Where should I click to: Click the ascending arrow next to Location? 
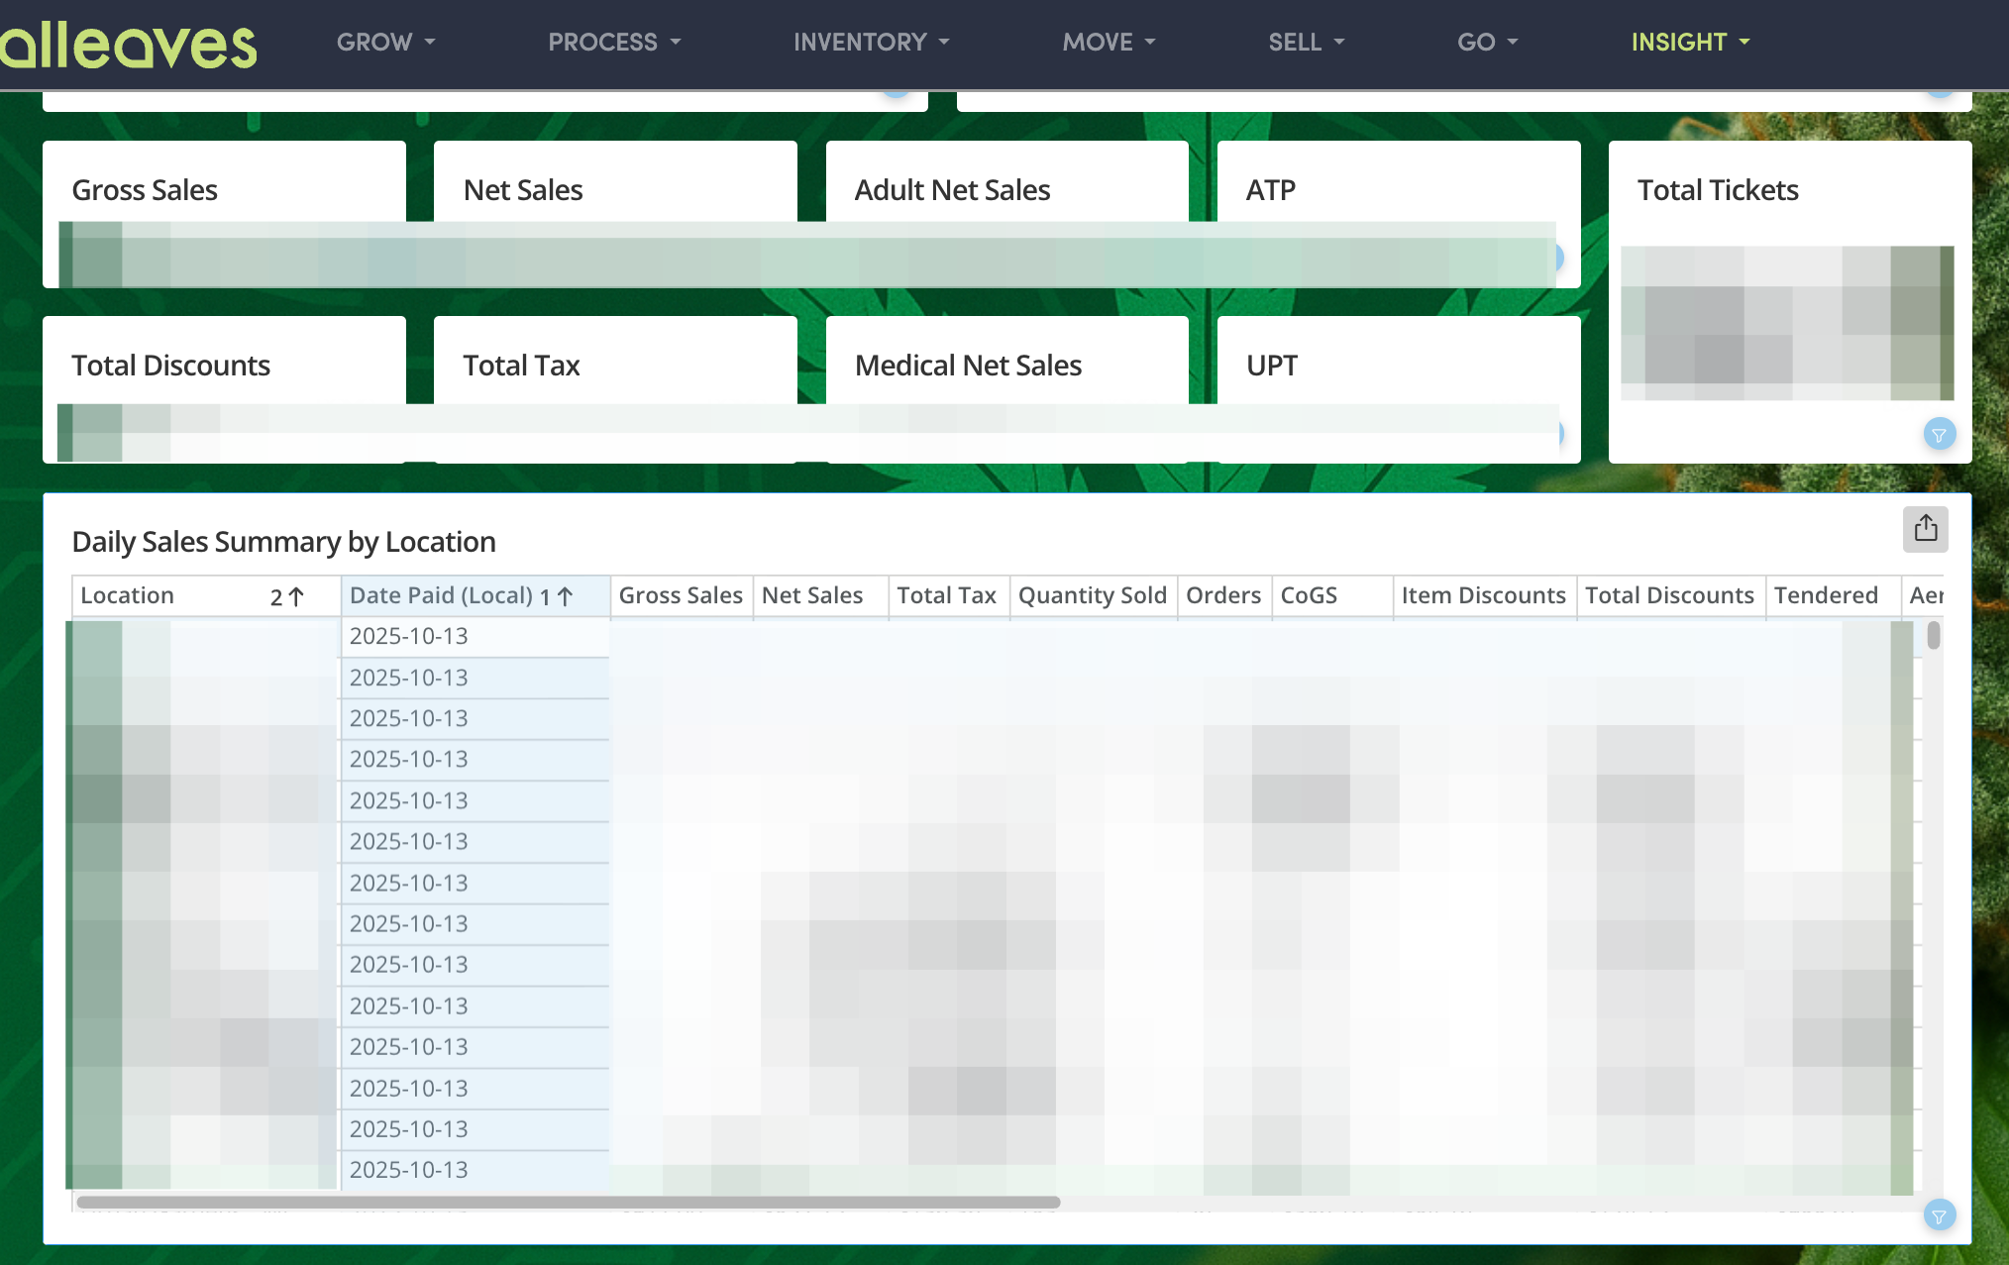coord(296,596)
